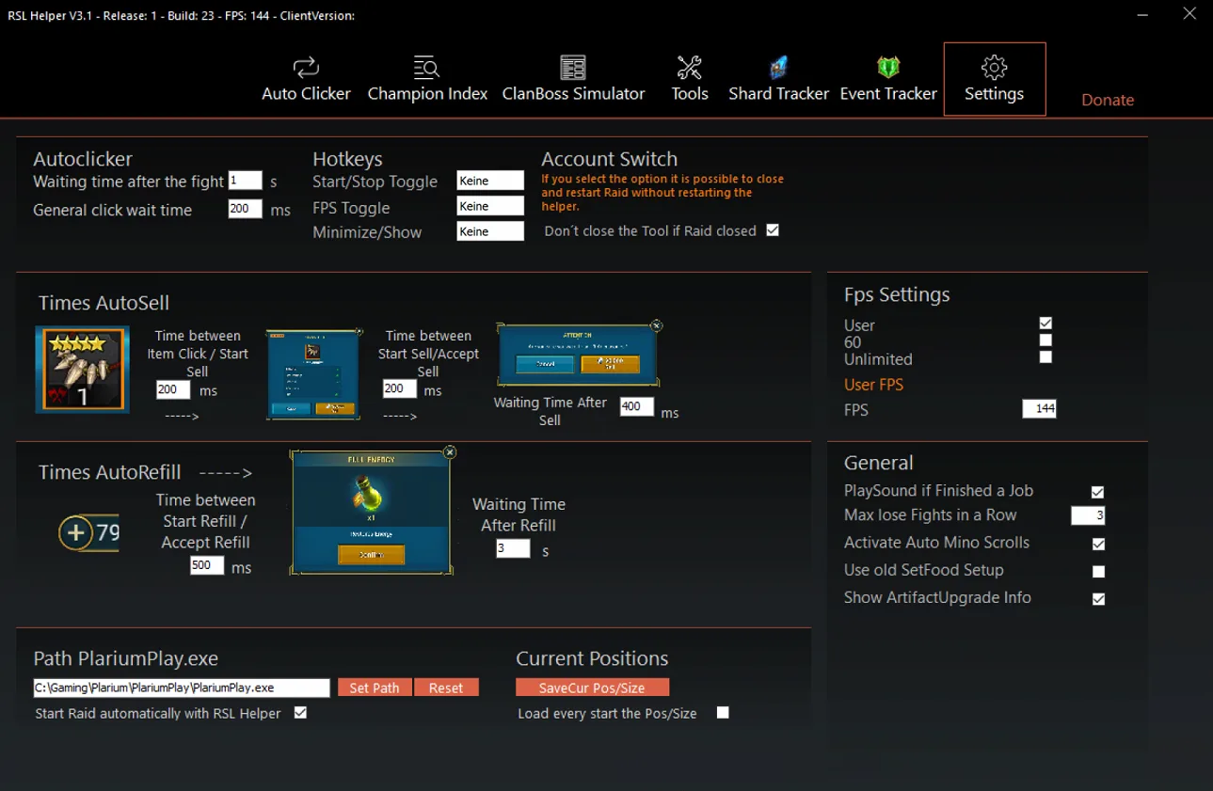
Task: Open the Donate link
Action: pos(1108,100)
